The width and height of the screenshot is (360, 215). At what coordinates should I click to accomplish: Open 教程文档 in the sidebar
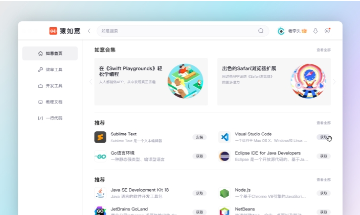(x=50, y=102)
